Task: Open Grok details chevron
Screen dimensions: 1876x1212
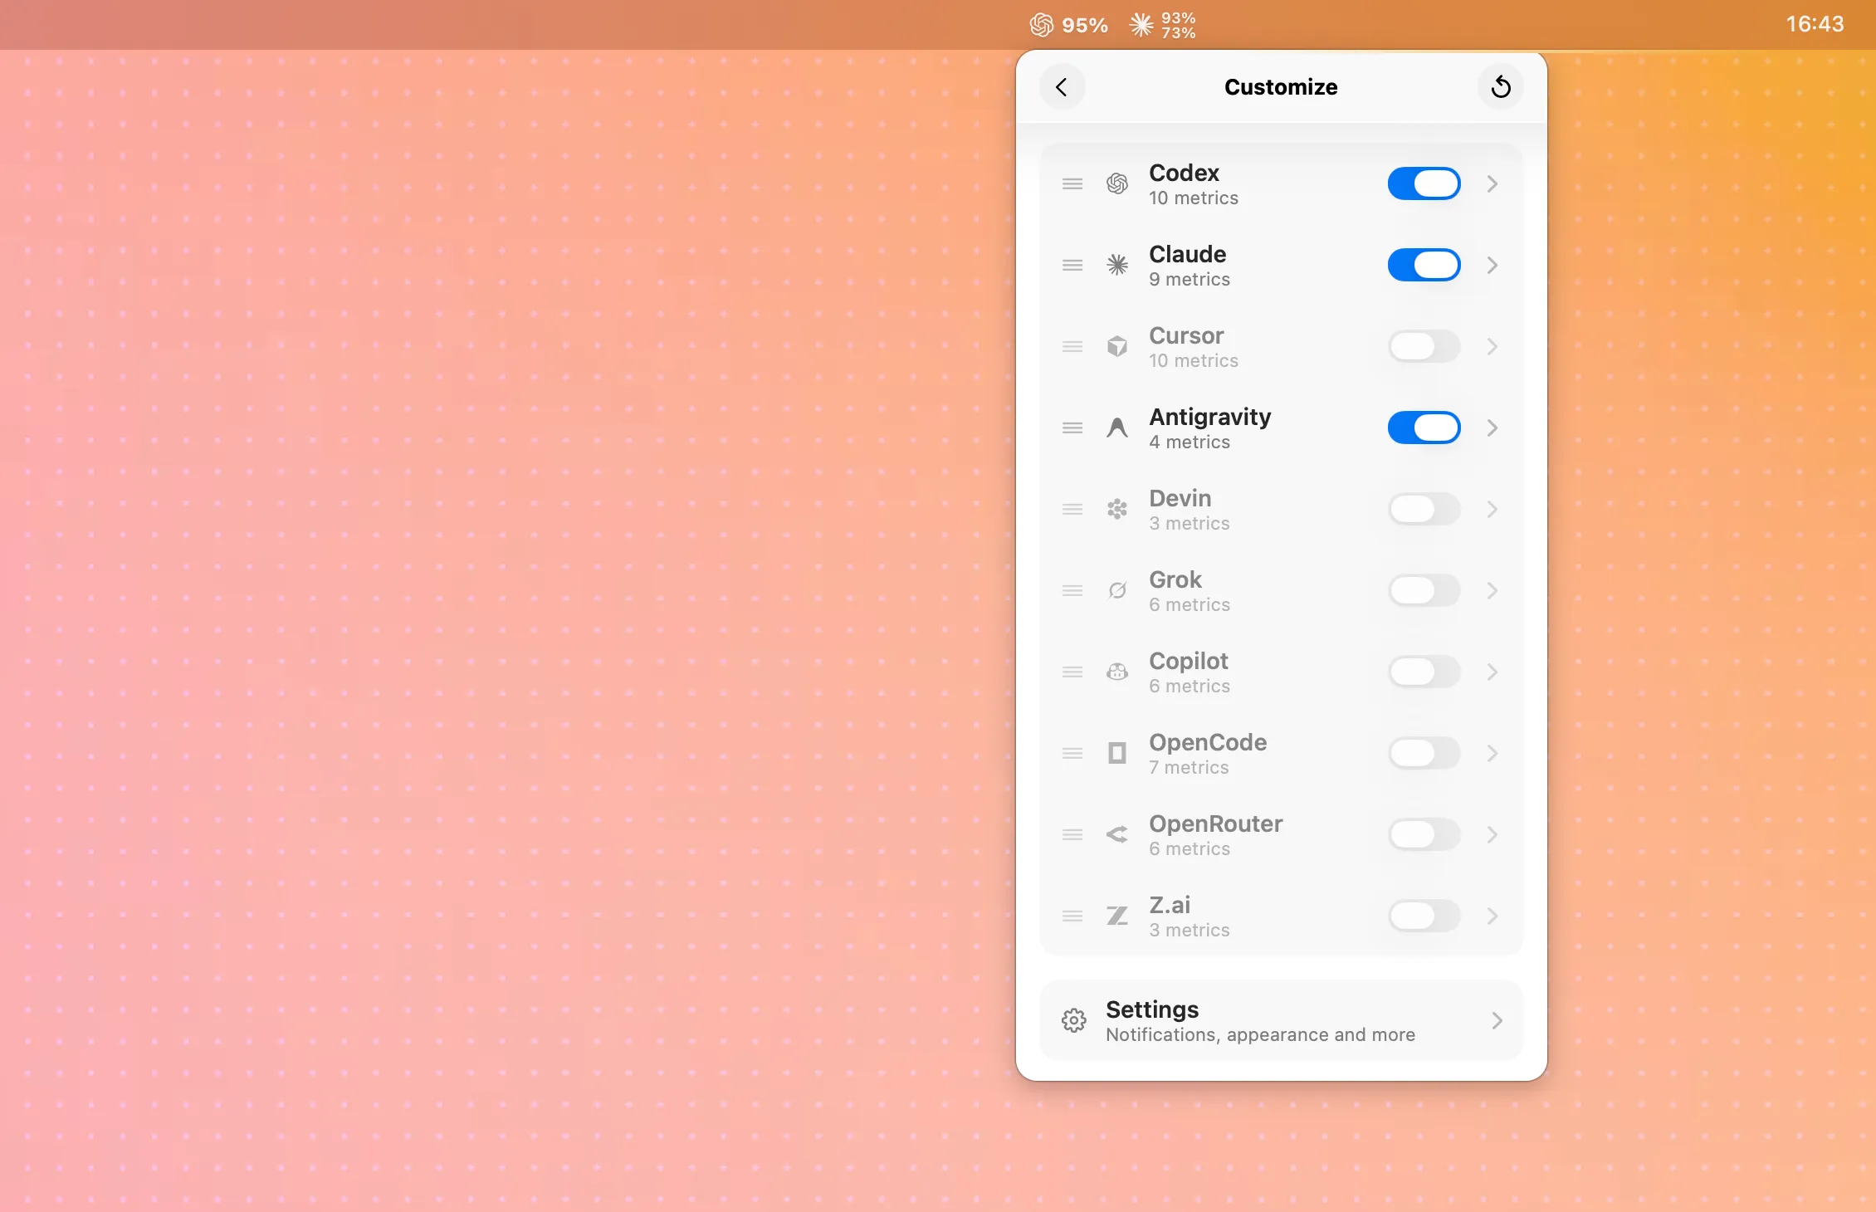Action: 1492,590
